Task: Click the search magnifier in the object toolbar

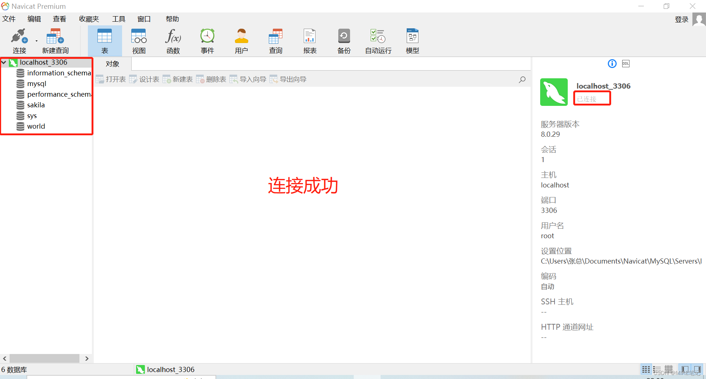Action: [x=522, y=79]
